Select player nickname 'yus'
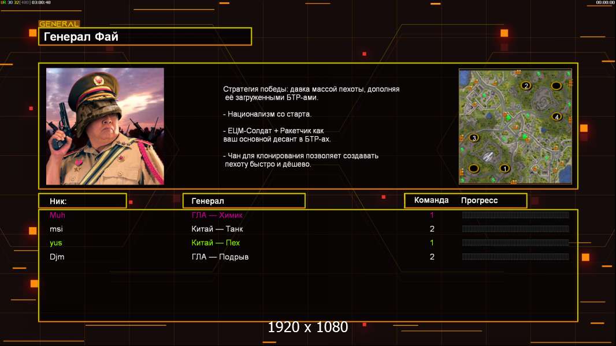The image size is (616, 346). pyautogui.click(x=56, y=243)
